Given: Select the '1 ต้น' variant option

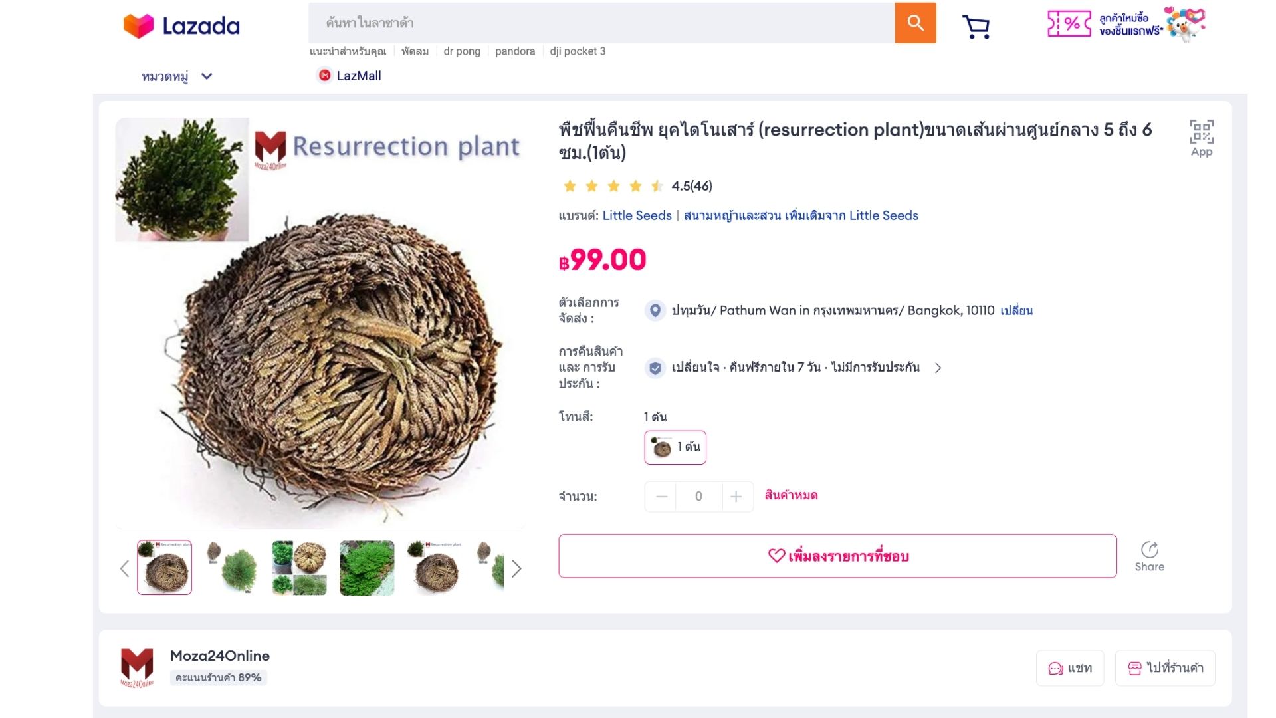Looking at the screenshot, I should pos(675,447).
